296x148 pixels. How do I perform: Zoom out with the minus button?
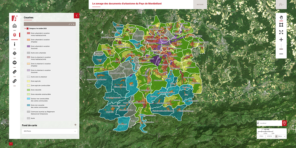point(281,54)
